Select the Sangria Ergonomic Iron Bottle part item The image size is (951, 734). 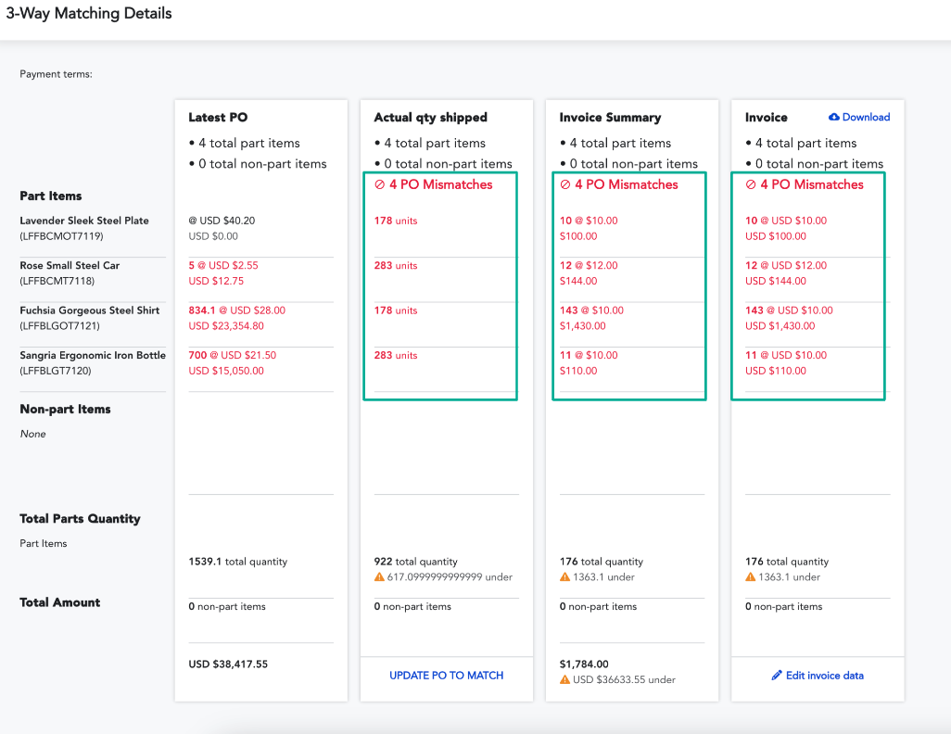coord(92,355)
